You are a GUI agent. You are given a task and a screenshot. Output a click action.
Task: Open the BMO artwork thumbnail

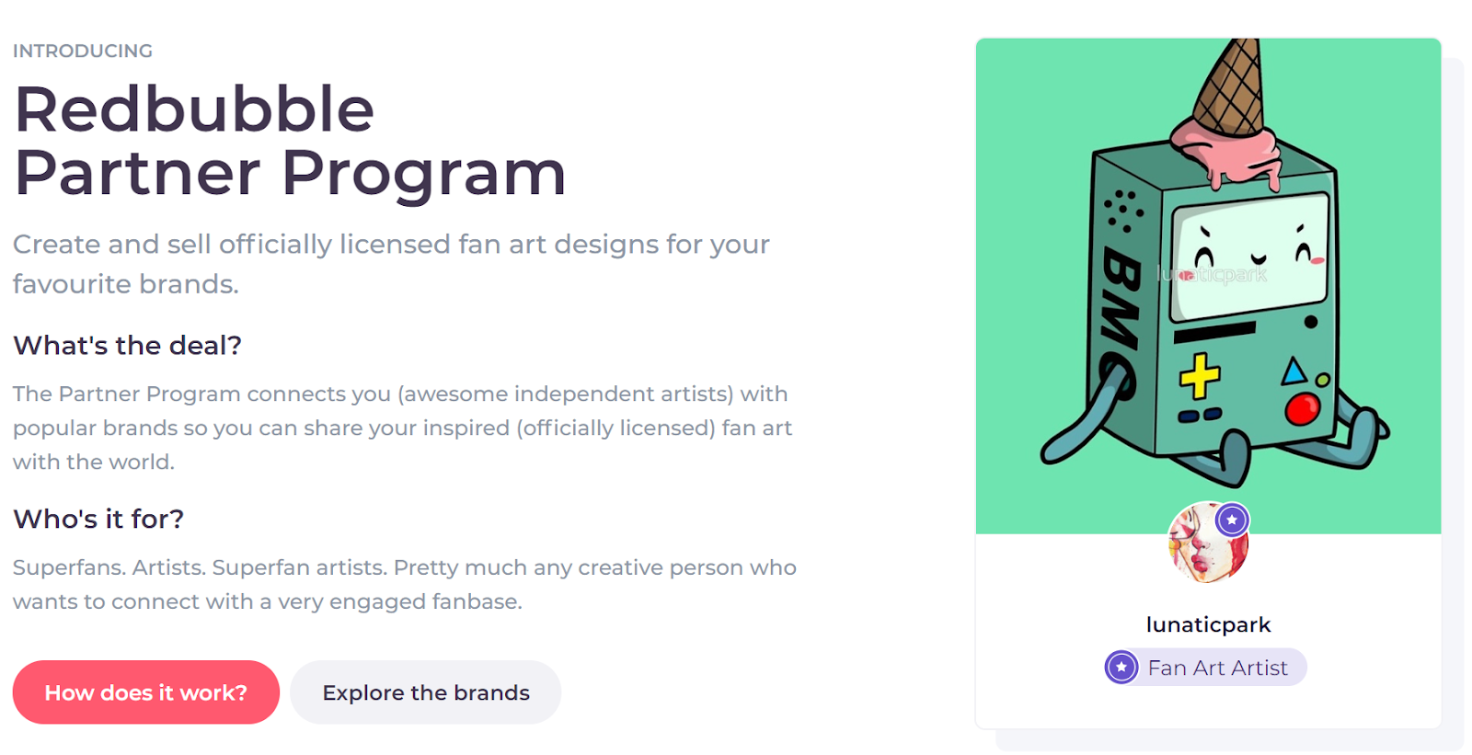(1208, 286)
